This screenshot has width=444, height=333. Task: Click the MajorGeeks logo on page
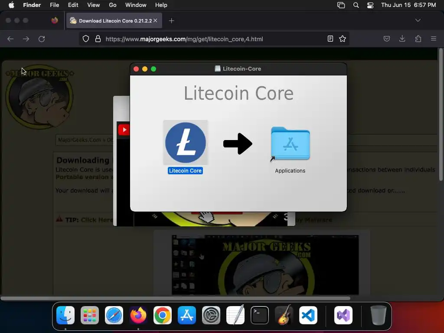40,97
